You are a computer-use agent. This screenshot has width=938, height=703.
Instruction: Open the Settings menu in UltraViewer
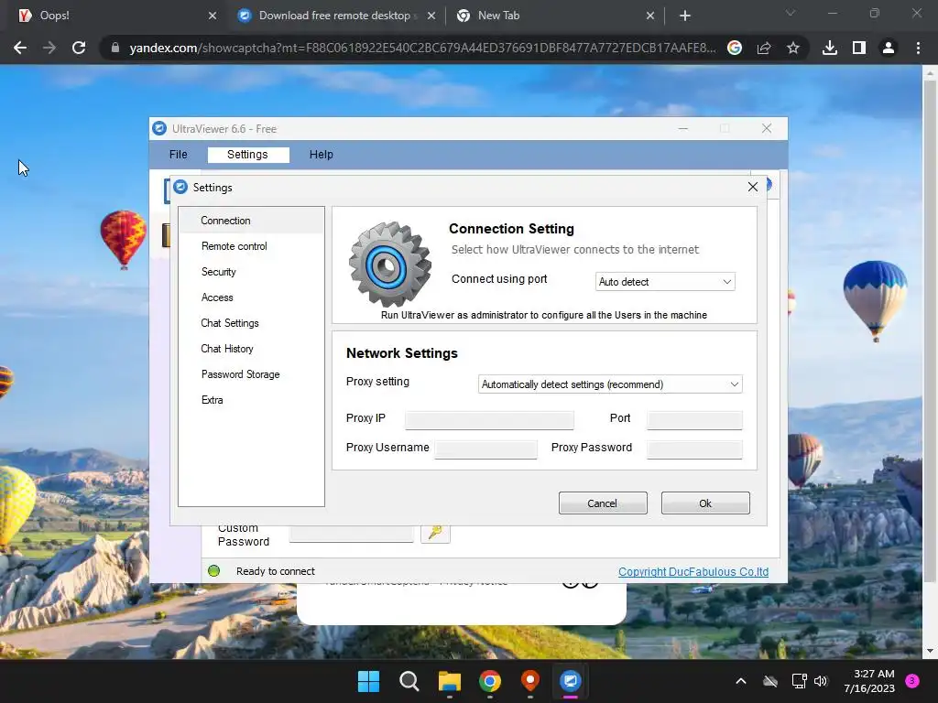click(x=247, y=154)
